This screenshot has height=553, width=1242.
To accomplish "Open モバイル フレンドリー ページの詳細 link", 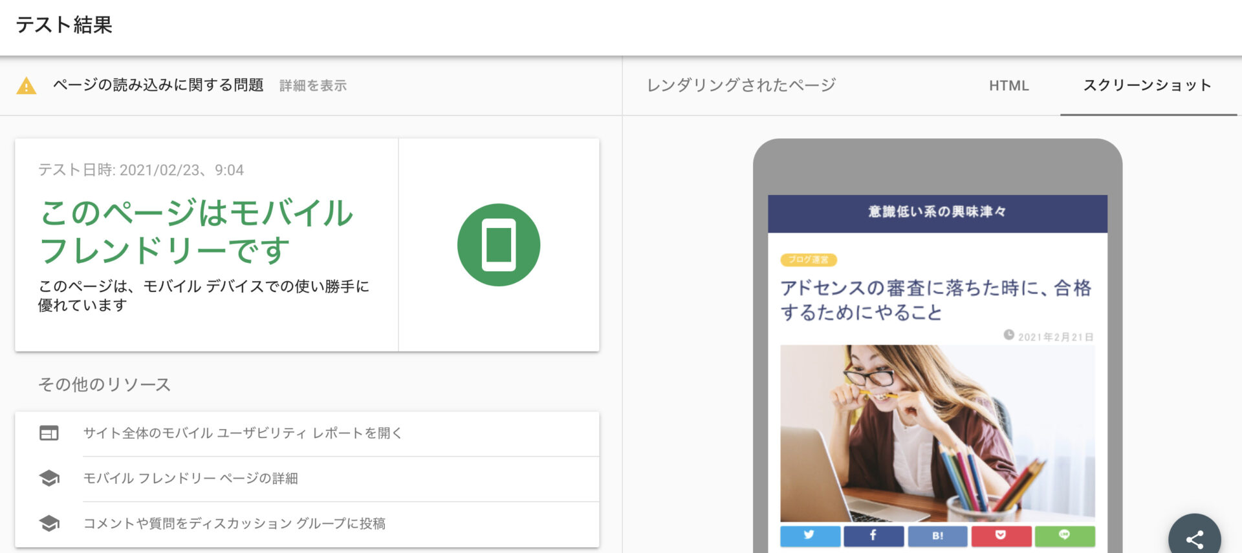I will (x=190, y=478).
